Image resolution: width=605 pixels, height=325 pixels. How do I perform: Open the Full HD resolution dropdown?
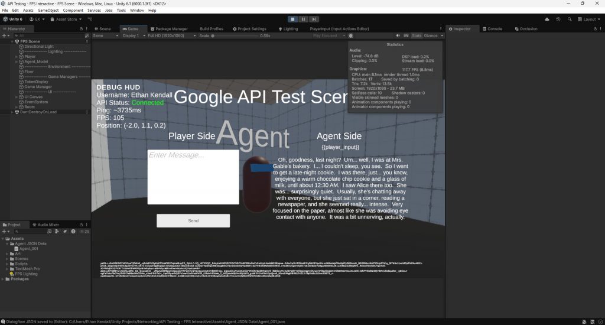point(169,35)
